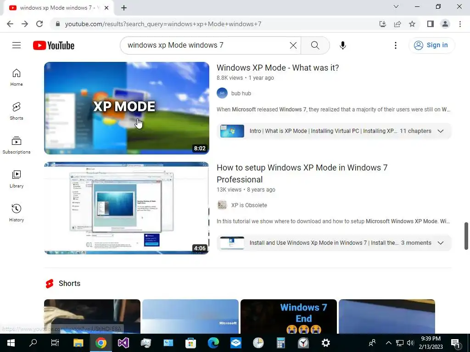Screen dimensions: 470x352
Task: Open Microsoft Store from the taskbar
Action: pos(190,343)
